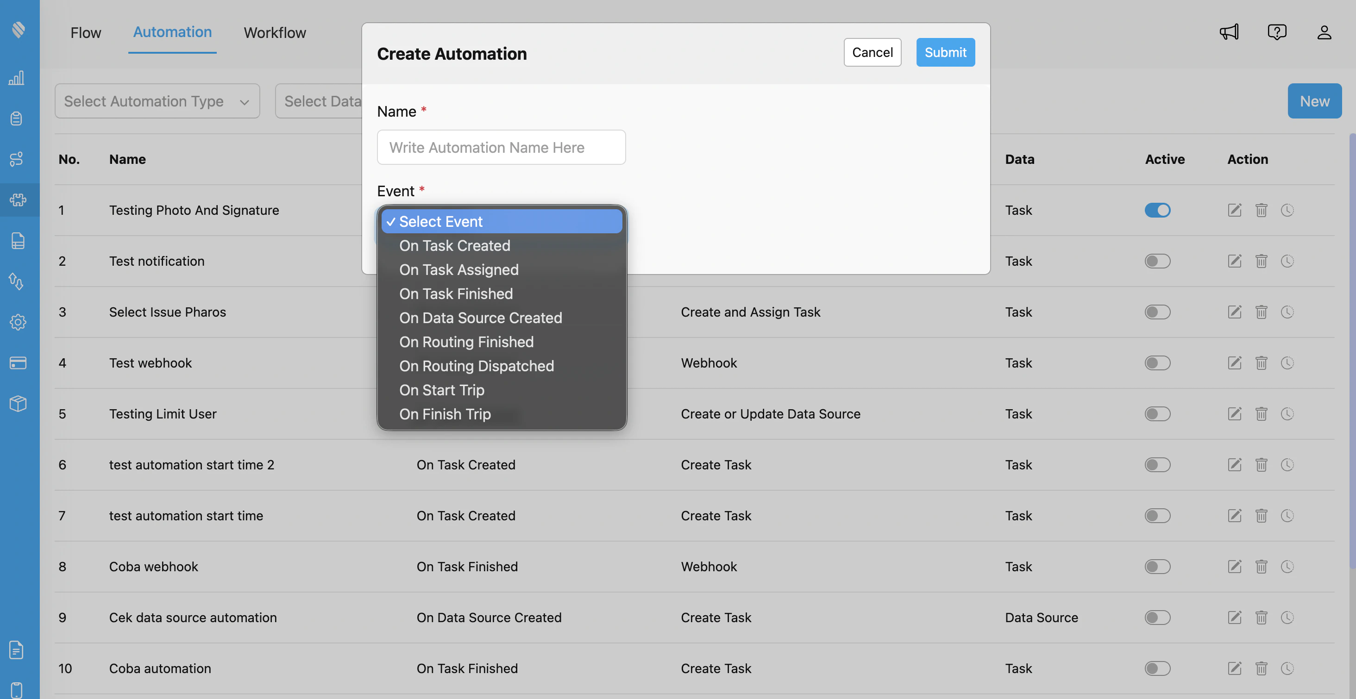Image resolution: width=1356 pixels, height=699 pixels.
Task: Open the user profile icon
Action: 1325,32
